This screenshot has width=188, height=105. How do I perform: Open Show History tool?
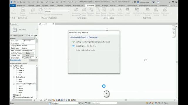point(98,12)
